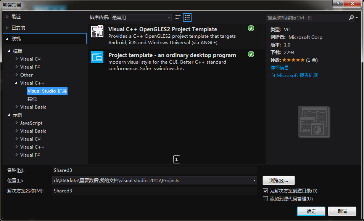Select Visual Studio 扩展 tree item
Screen dimensions: 364x221
[47, 91]
